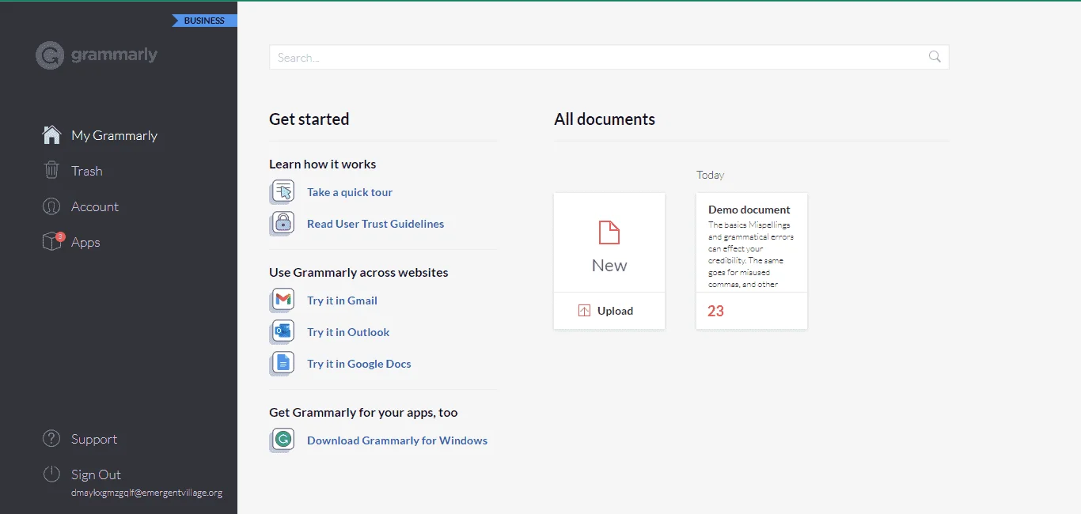Select Try it in Gmail link

342,300
